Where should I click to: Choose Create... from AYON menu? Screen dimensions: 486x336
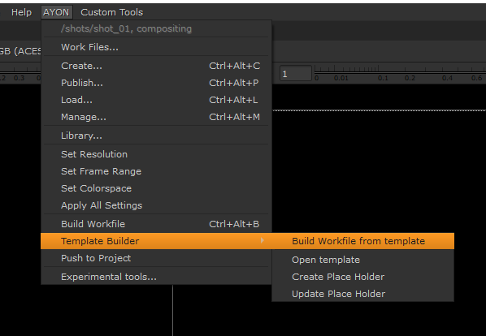pyautogui.click(x=156, y=66)
